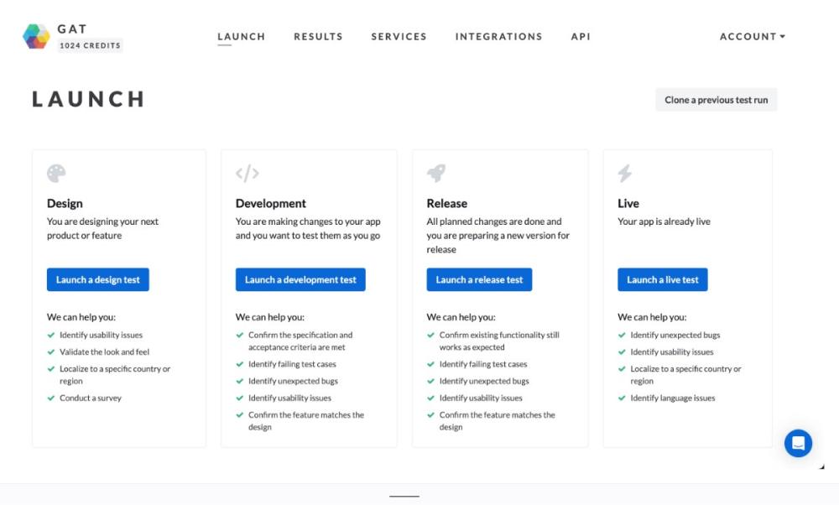The width and height of the screenshot is (839, 505).
Task: Click the Identify language issues checkmark
Action: pyautogui.click(x=622, y=398)
